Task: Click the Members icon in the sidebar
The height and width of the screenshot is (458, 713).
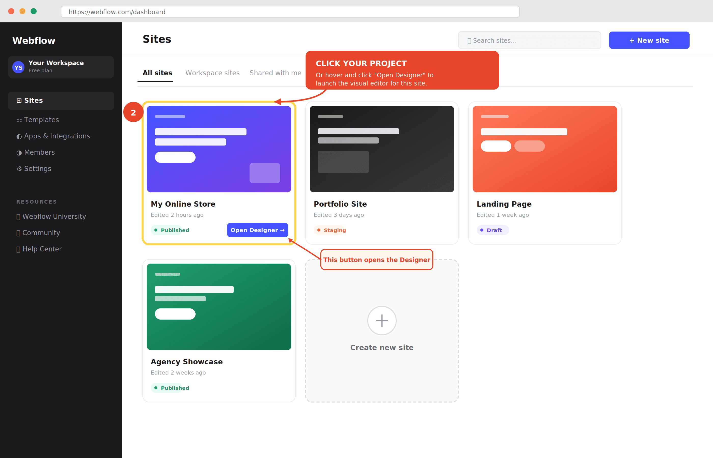Action: [x=19, y=152]
